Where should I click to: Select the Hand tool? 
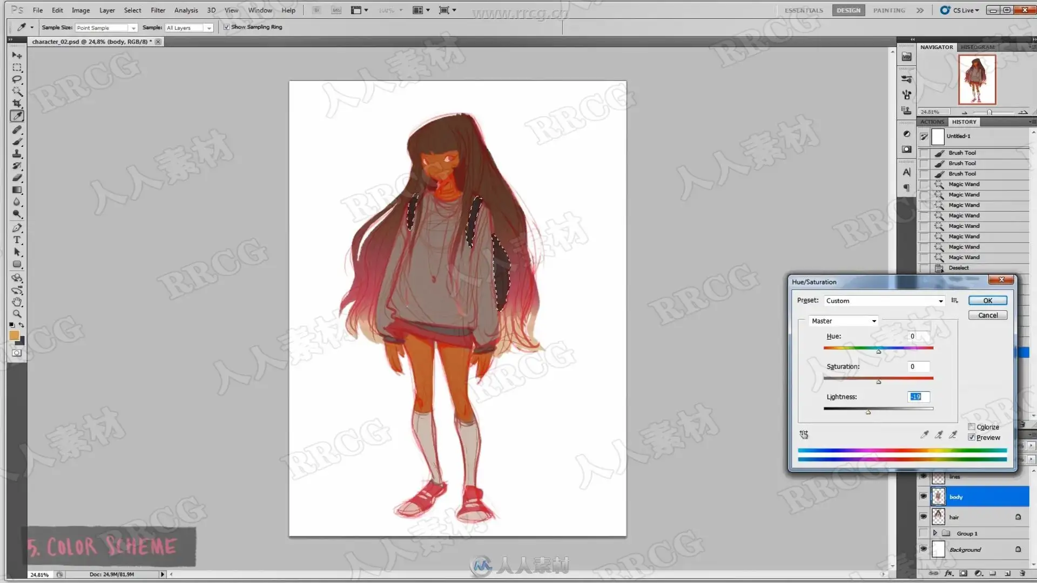coord(17,302)
